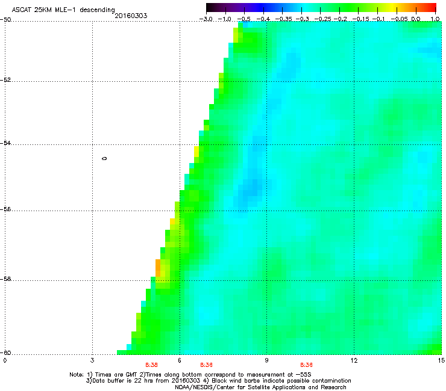Screen dimensions: 446x391
Task: Click the -52 latitude axis label
Action: [5, 80]
